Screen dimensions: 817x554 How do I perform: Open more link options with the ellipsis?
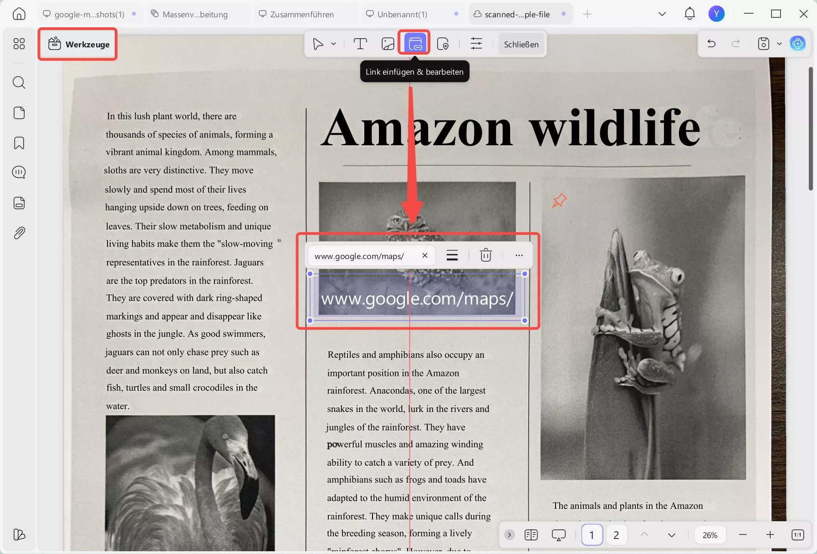click(519, 255)
